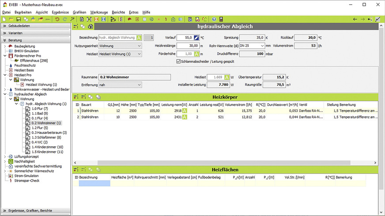Click the right vertical scrollbar of main panel
The height and width of the screenshot is (216, 385).
[x=381, y=108]
